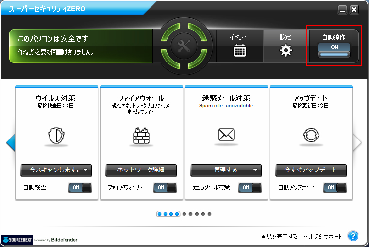Minimize the スーパーセキュリティZERO window
Screen dimensions: 369x247
[x=342, y=9]
